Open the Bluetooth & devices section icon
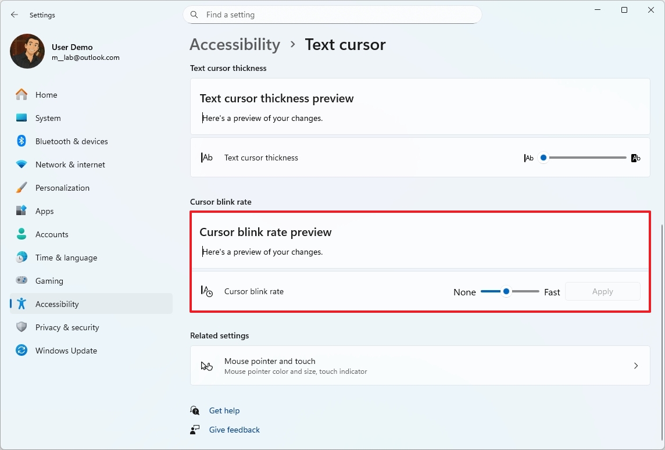The image size is (665, 450). tap(21, 141)
